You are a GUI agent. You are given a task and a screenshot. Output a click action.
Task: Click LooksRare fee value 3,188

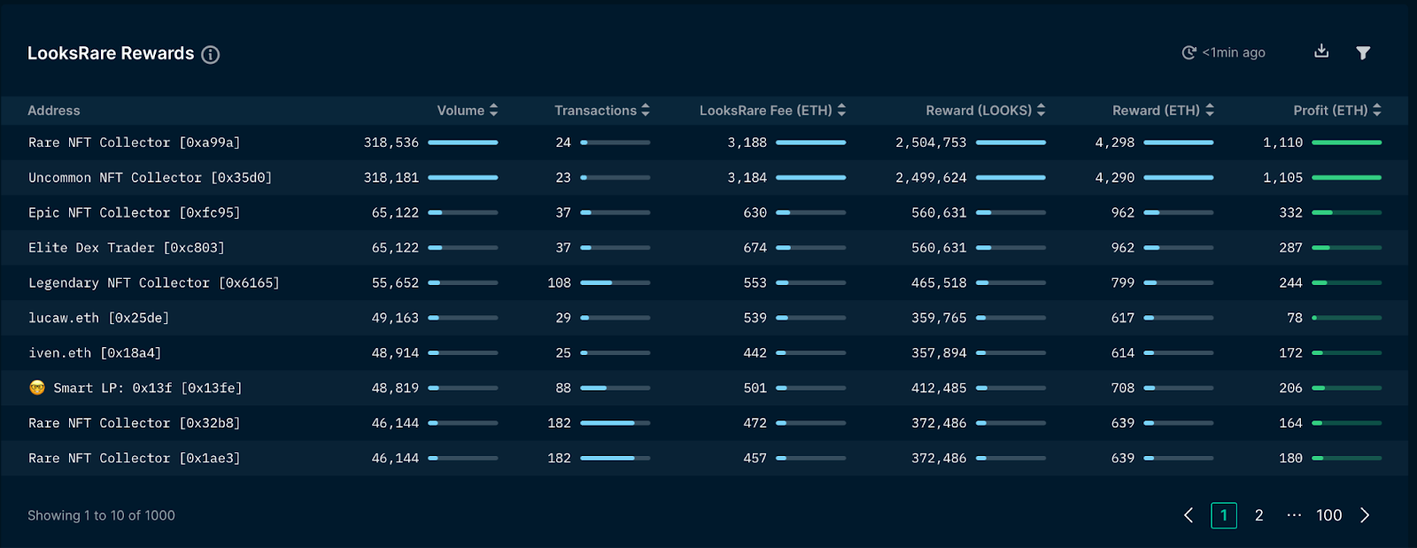747,143
